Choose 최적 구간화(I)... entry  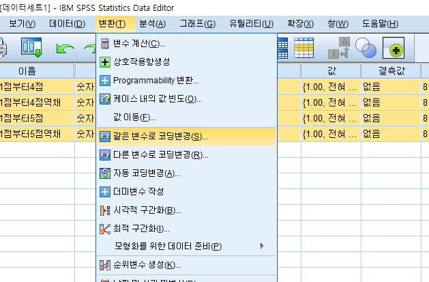click(186, 229)
